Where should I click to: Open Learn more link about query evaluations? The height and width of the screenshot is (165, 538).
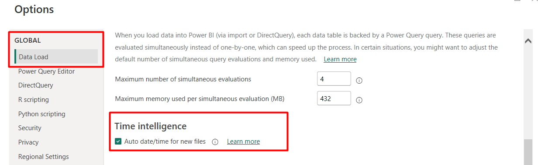coord(340,59)
